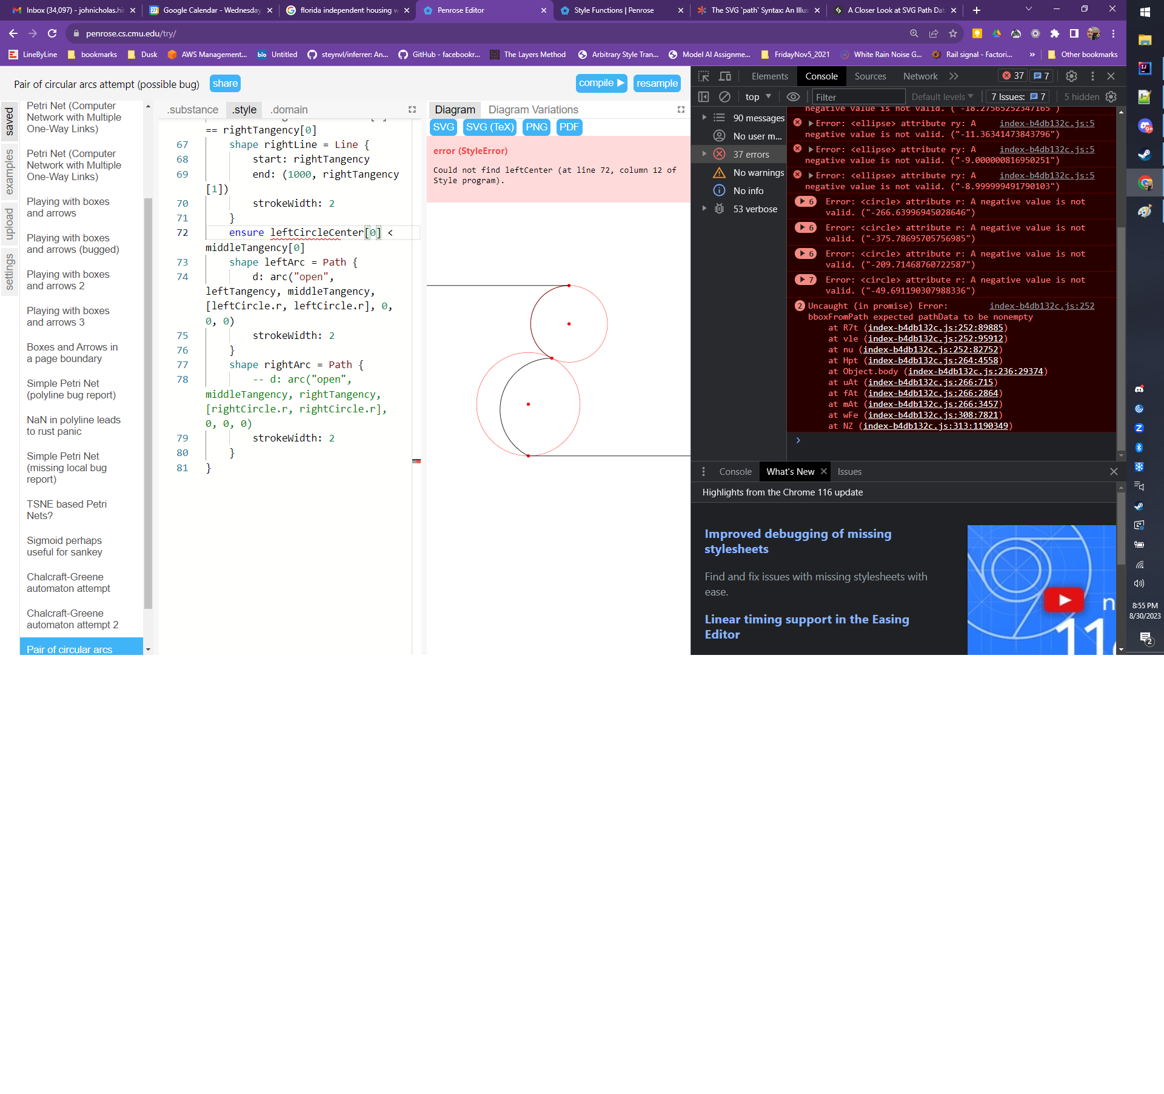The height and width of the screenshot is (1094, 1164).
Task: Create a live expression with the eye icon
Action: click(x=793, y=96)
